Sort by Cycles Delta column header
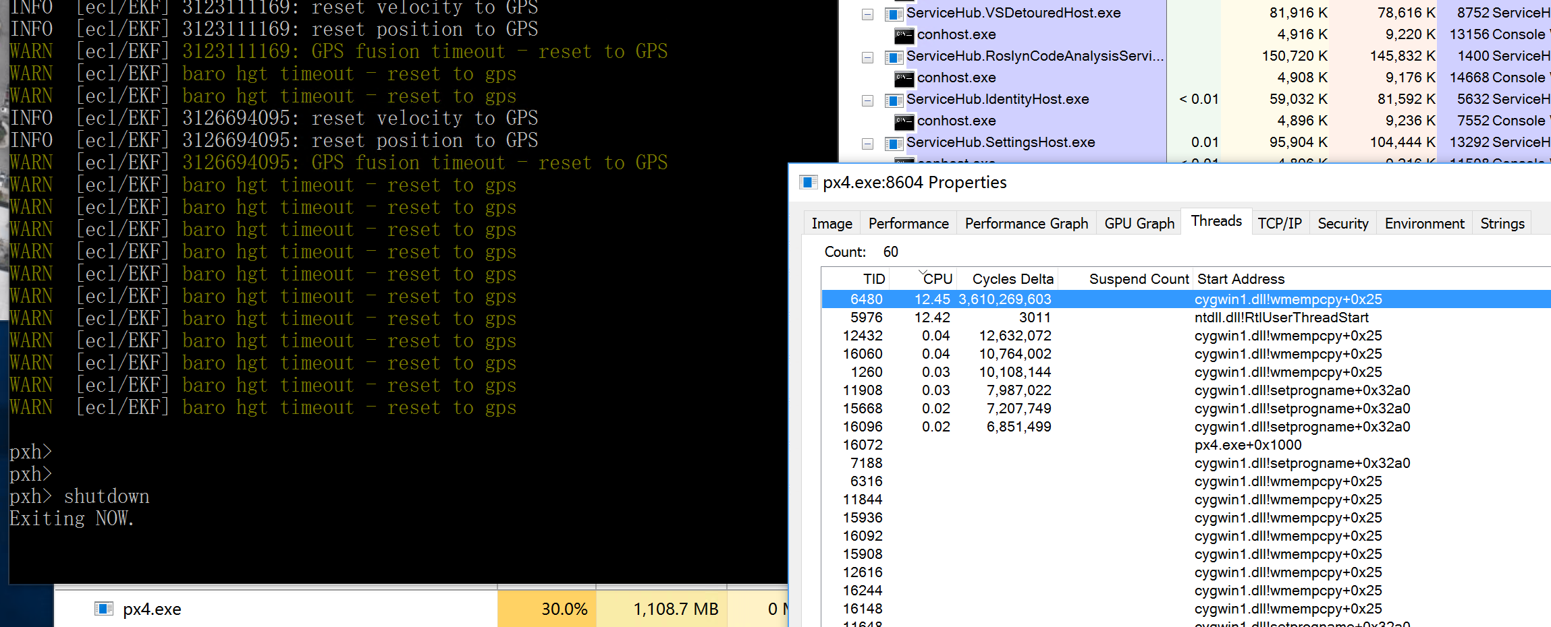 [x=1007, y=278]
